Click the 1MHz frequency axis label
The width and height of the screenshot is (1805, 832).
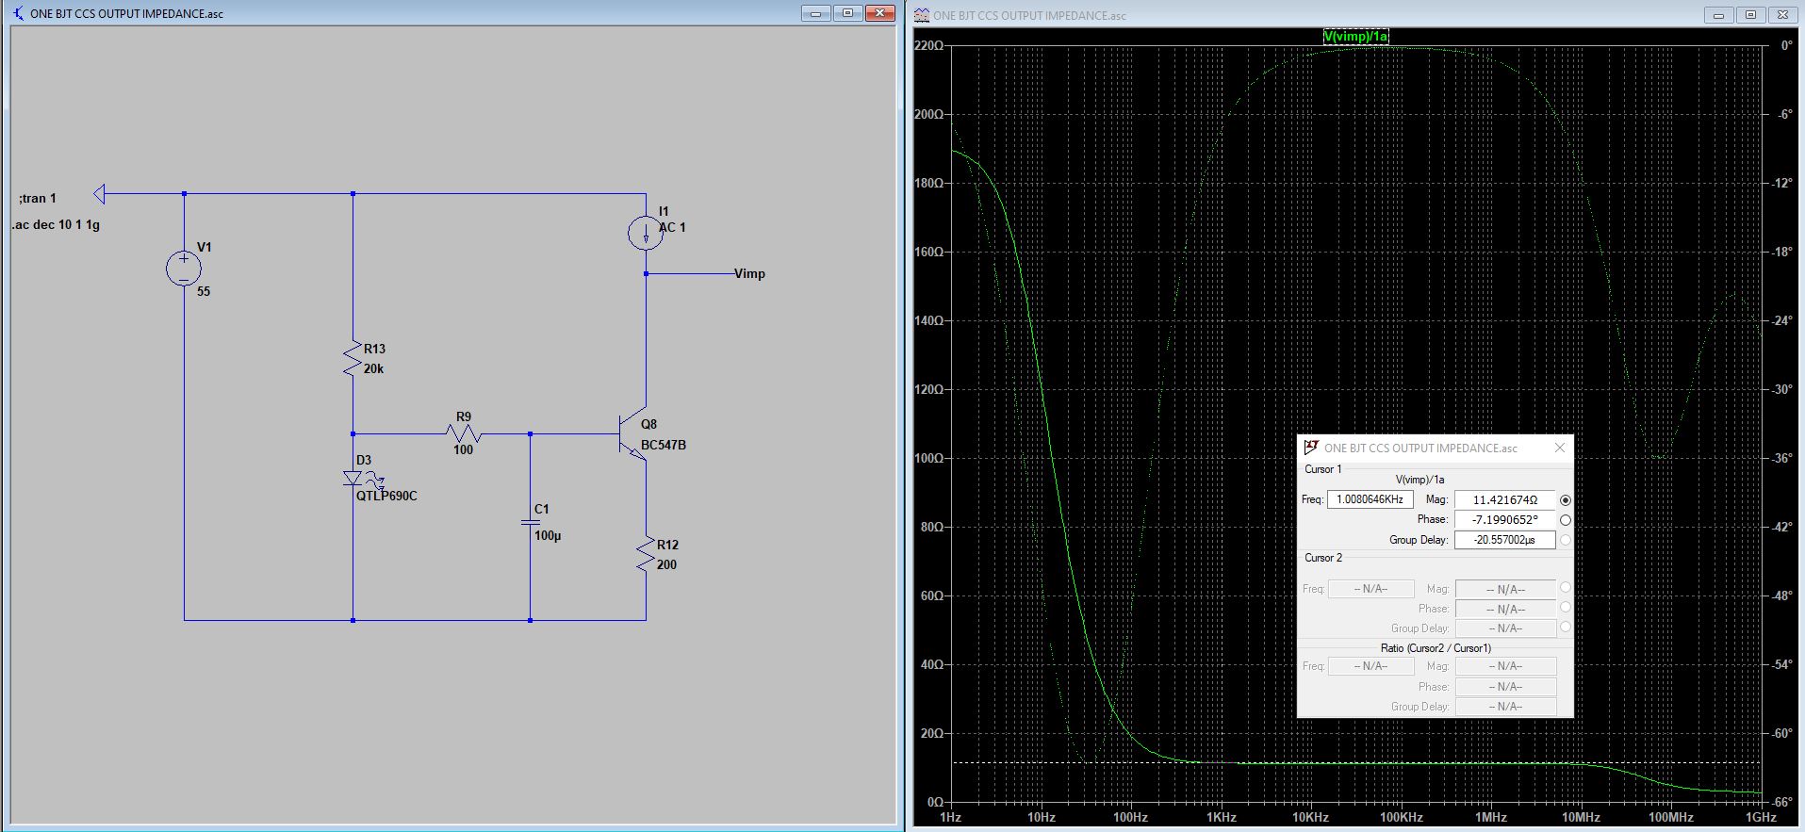[1491, 818]
